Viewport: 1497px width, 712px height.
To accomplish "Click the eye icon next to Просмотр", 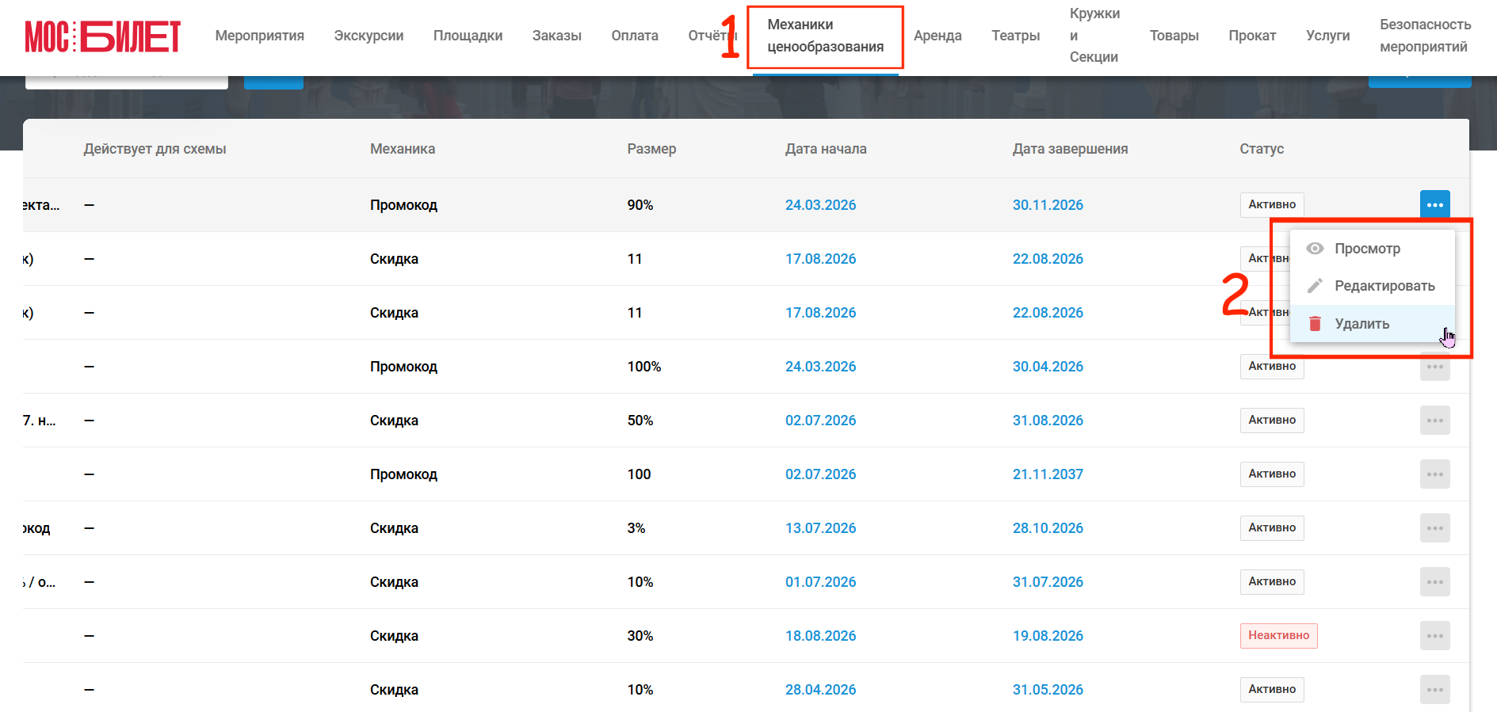I will click(x=1315, y=249).
